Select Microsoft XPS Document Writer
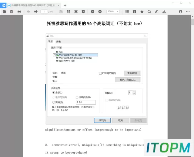The width and height of the screenshot is (194, 157). point(74,58)
